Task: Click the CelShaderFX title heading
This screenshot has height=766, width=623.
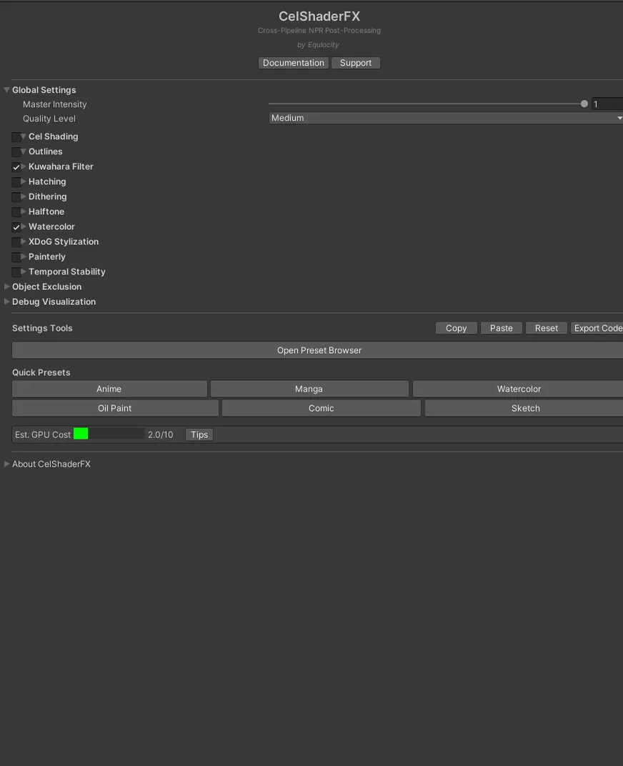Action: click(319, 16)
